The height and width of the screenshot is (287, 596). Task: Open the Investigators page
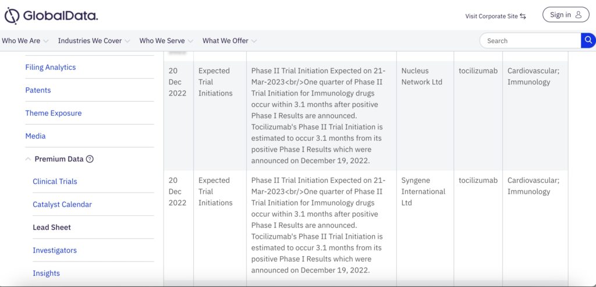(55, 250)
